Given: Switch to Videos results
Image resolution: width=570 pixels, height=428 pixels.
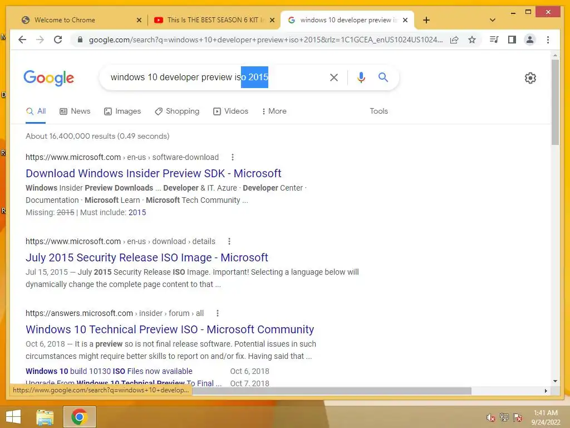Looking at the screenshot, I should (x=231, y=111).
